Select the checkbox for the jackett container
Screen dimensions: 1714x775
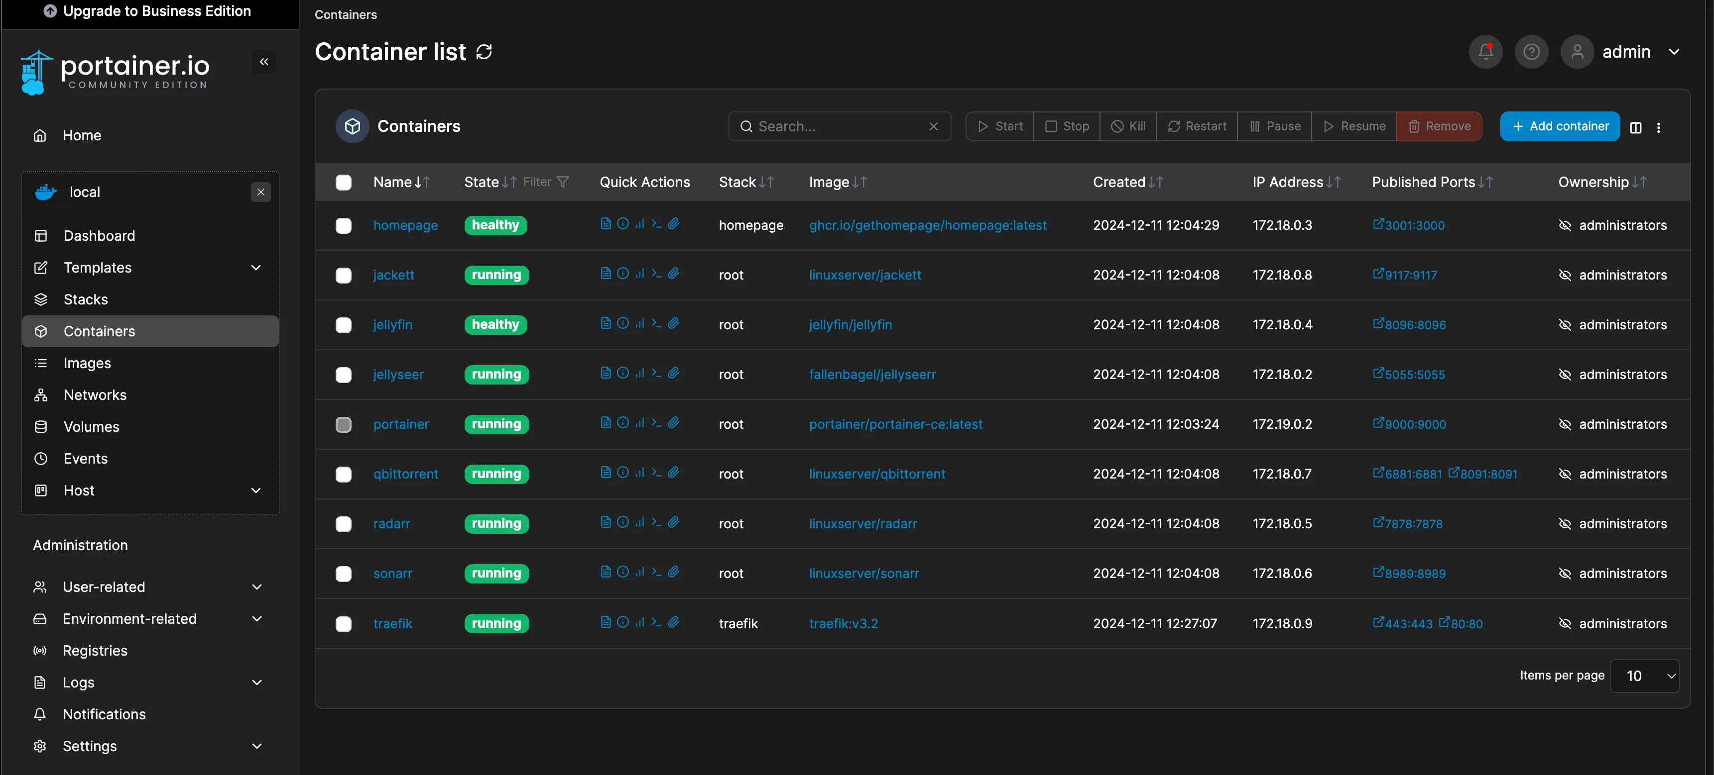click(343, 275)
